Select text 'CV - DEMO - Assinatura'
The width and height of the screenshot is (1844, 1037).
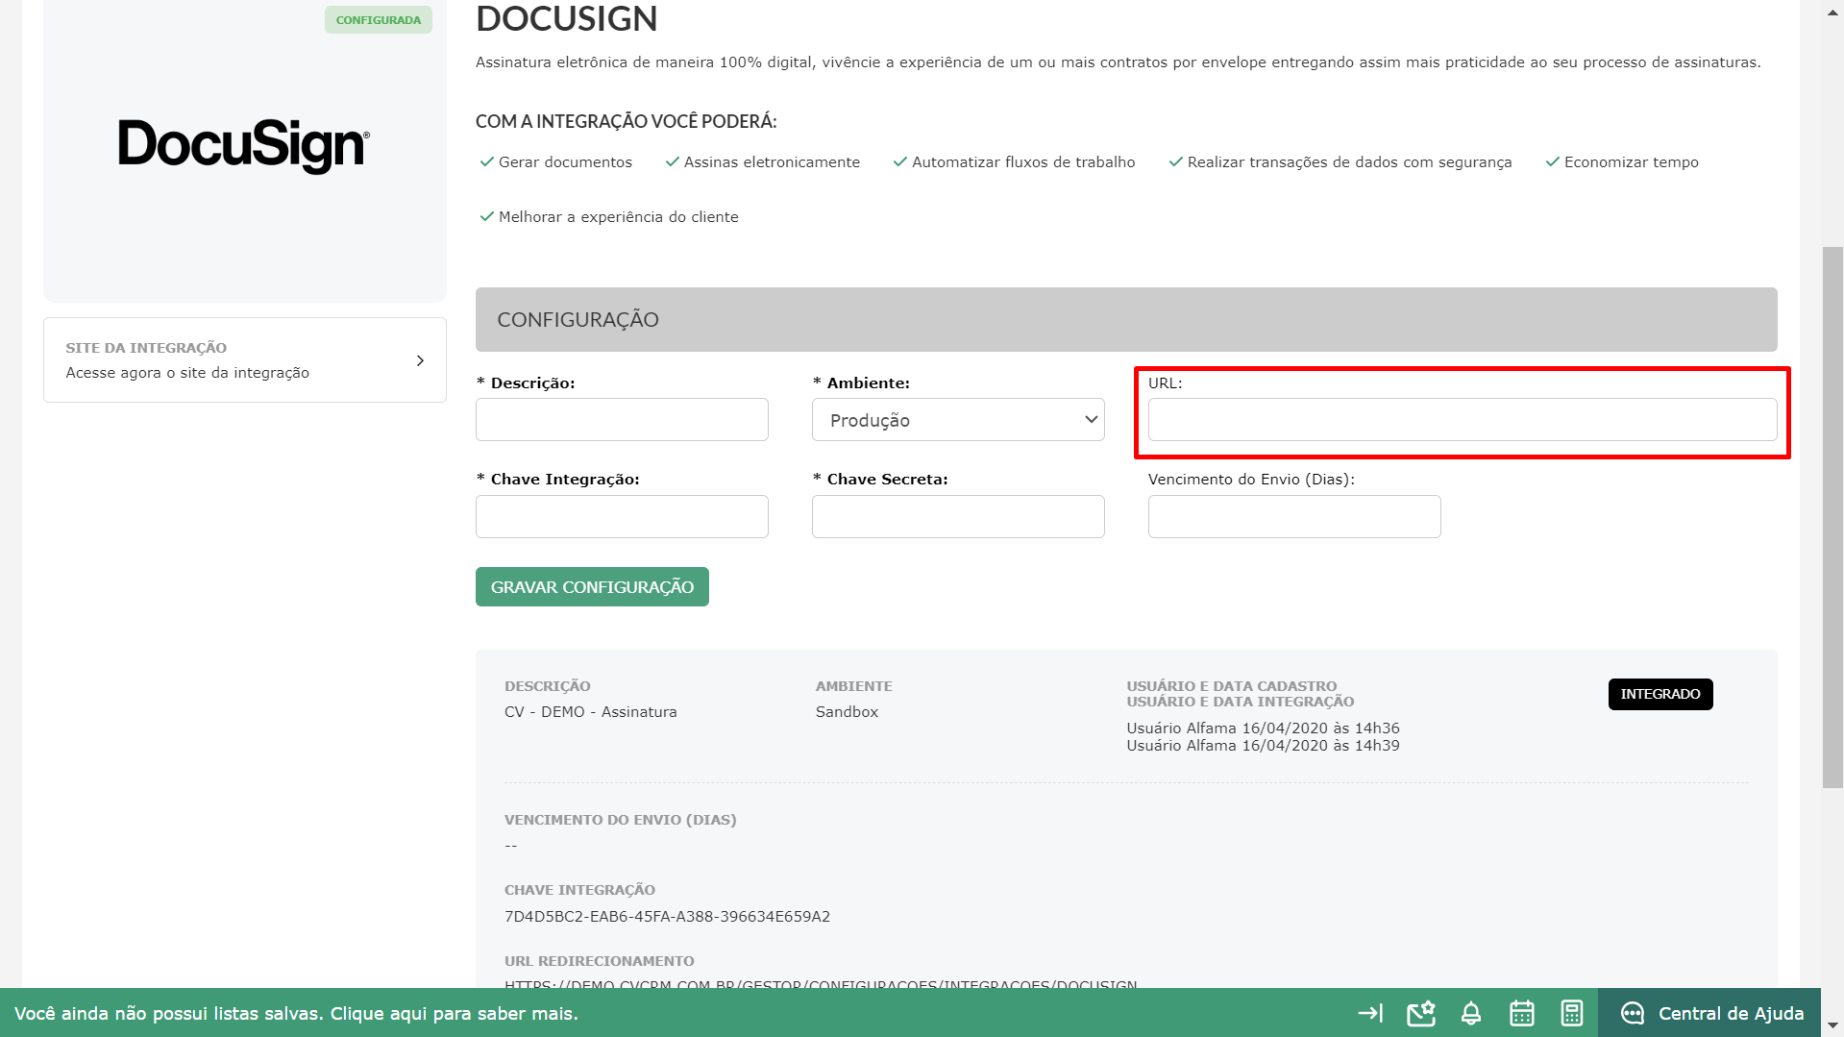[x=590, y=712]
